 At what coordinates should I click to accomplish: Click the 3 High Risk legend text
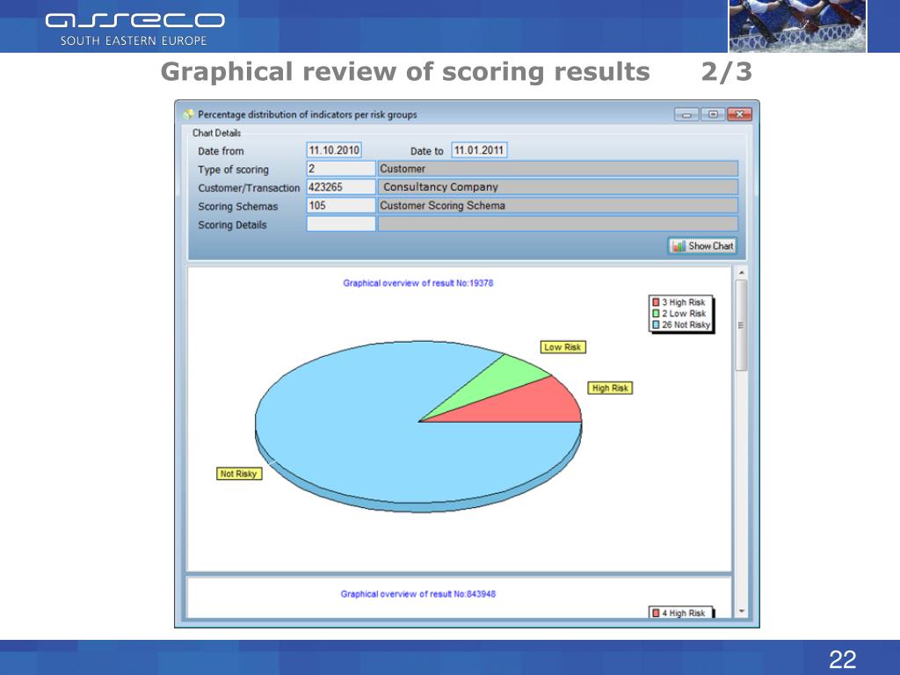pyautogui.click(x=683, y=302)
